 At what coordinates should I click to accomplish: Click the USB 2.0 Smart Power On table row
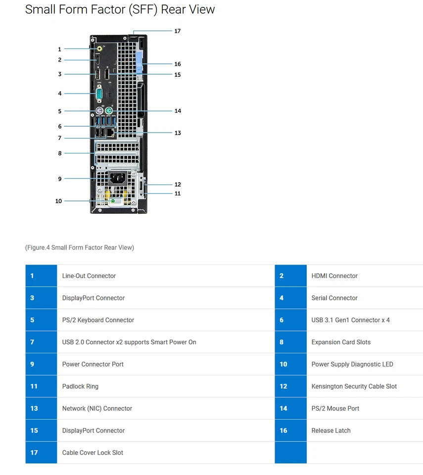(x=129, y=342)
